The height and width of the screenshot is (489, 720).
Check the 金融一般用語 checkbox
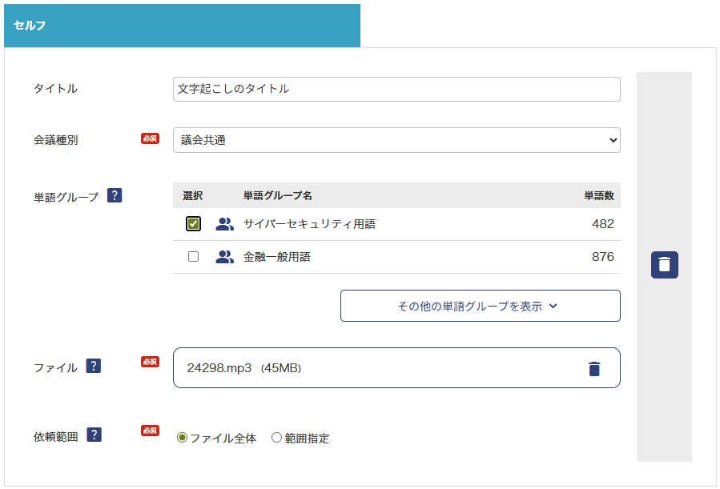[193, 257]
